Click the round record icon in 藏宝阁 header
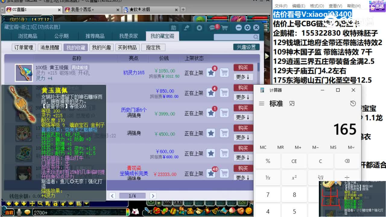 [199, 28]
